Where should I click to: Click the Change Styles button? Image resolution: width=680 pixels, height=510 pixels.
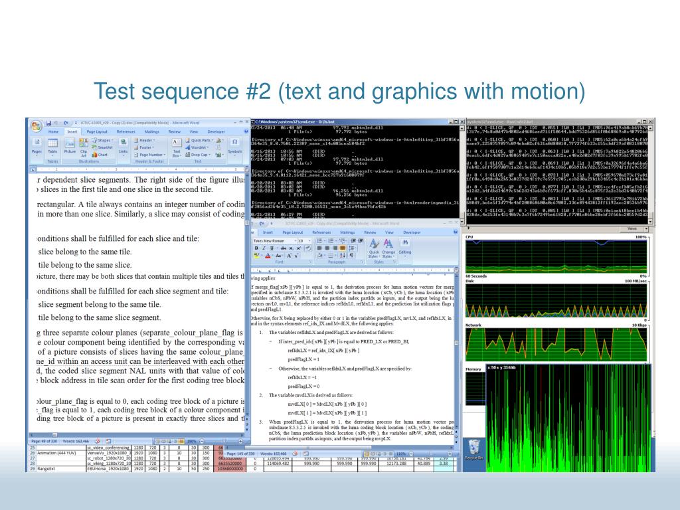click(x=388, y=248)
